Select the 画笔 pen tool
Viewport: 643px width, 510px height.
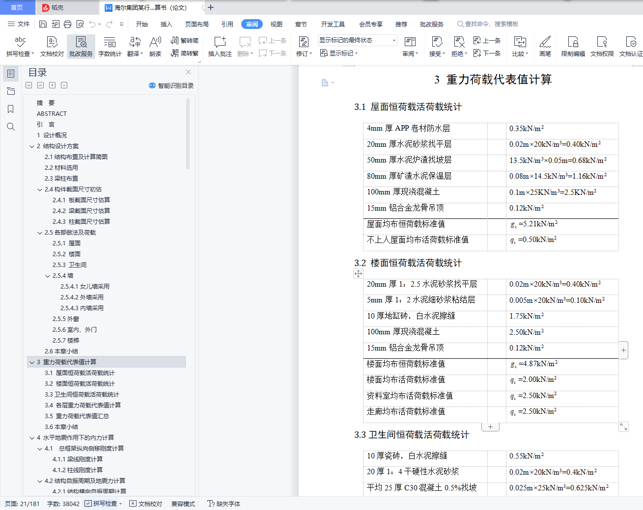pyautogui.click(x=545, y=46)
